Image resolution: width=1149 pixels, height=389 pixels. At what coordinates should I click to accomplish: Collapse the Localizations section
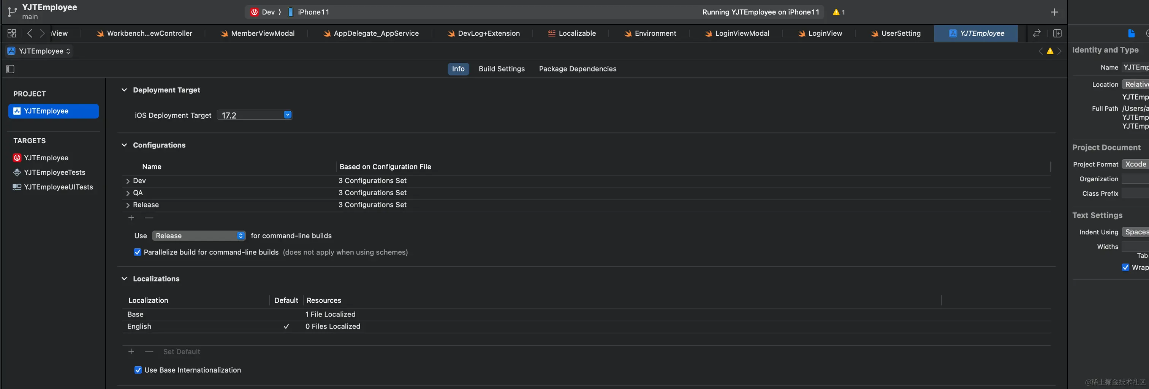tap(124, 279)
